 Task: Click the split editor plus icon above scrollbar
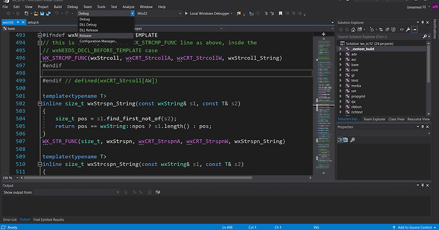click(x=323, y=34)
